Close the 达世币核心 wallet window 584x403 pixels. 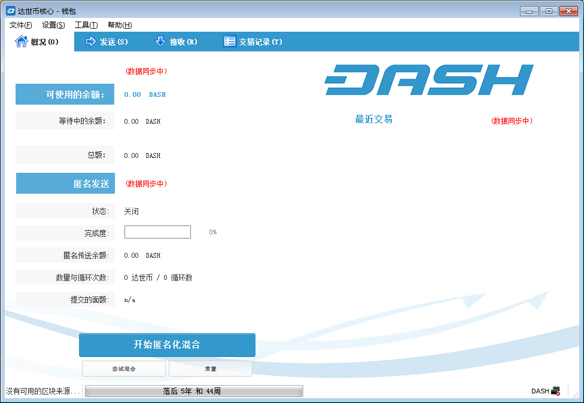pyautogui.click(x=568, y=11)
